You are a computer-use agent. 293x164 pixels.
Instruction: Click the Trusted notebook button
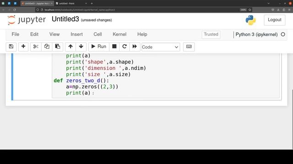pyautogui.click(x=211, y=35)
